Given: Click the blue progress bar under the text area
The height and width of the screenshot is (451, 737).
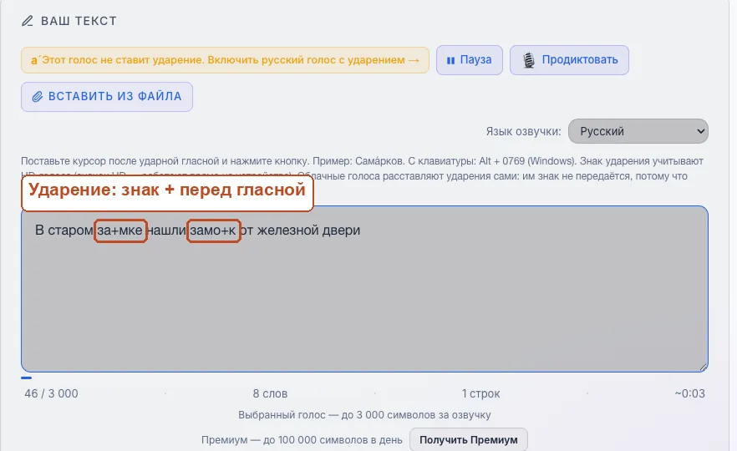Looking at the screenshot, I should coord(27,378).
